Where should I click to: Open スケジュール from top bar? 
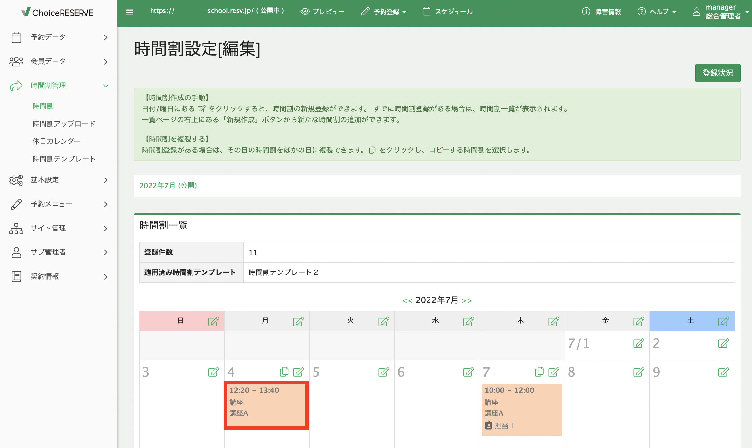tap(448, 12)
